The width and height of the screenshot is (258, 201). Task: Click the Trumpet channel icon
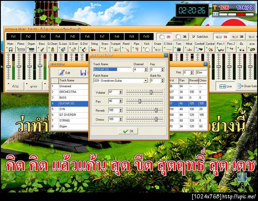click(x=116, y=49)
